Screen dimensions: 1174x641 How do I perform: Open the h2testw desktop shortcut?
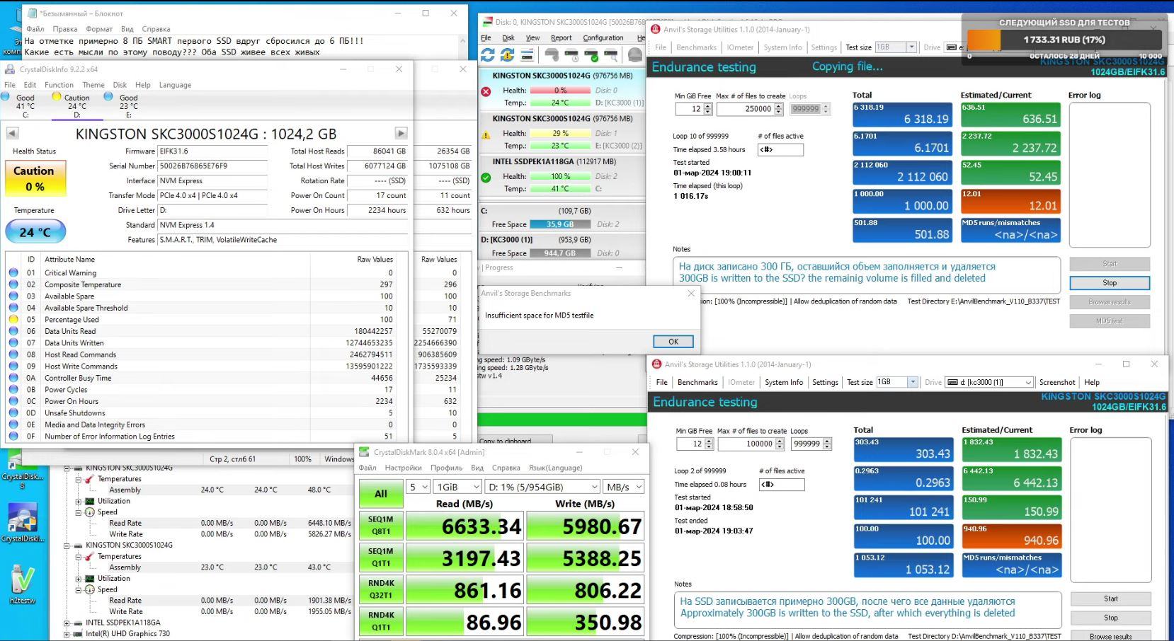(22, 584)
